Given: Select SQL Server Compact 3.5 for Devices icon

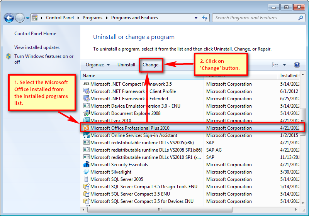Looking at the screenshot, I should [x=86, y=201].
